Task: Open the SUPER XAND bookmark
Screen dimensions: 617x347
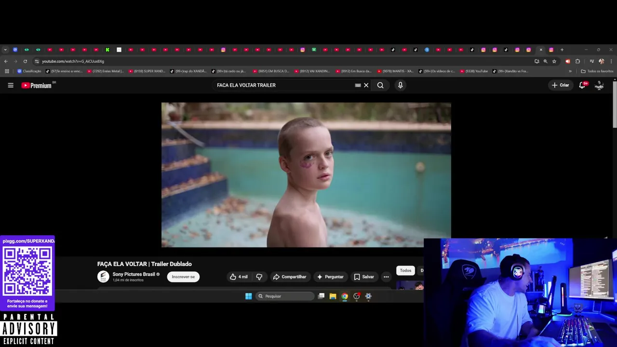Action: 147,71
